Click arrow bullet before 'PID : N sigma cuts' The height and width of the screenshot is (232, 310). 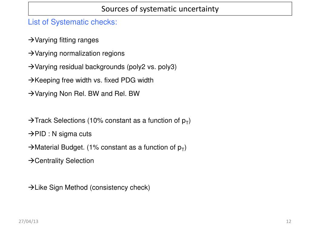coord(31,134)
